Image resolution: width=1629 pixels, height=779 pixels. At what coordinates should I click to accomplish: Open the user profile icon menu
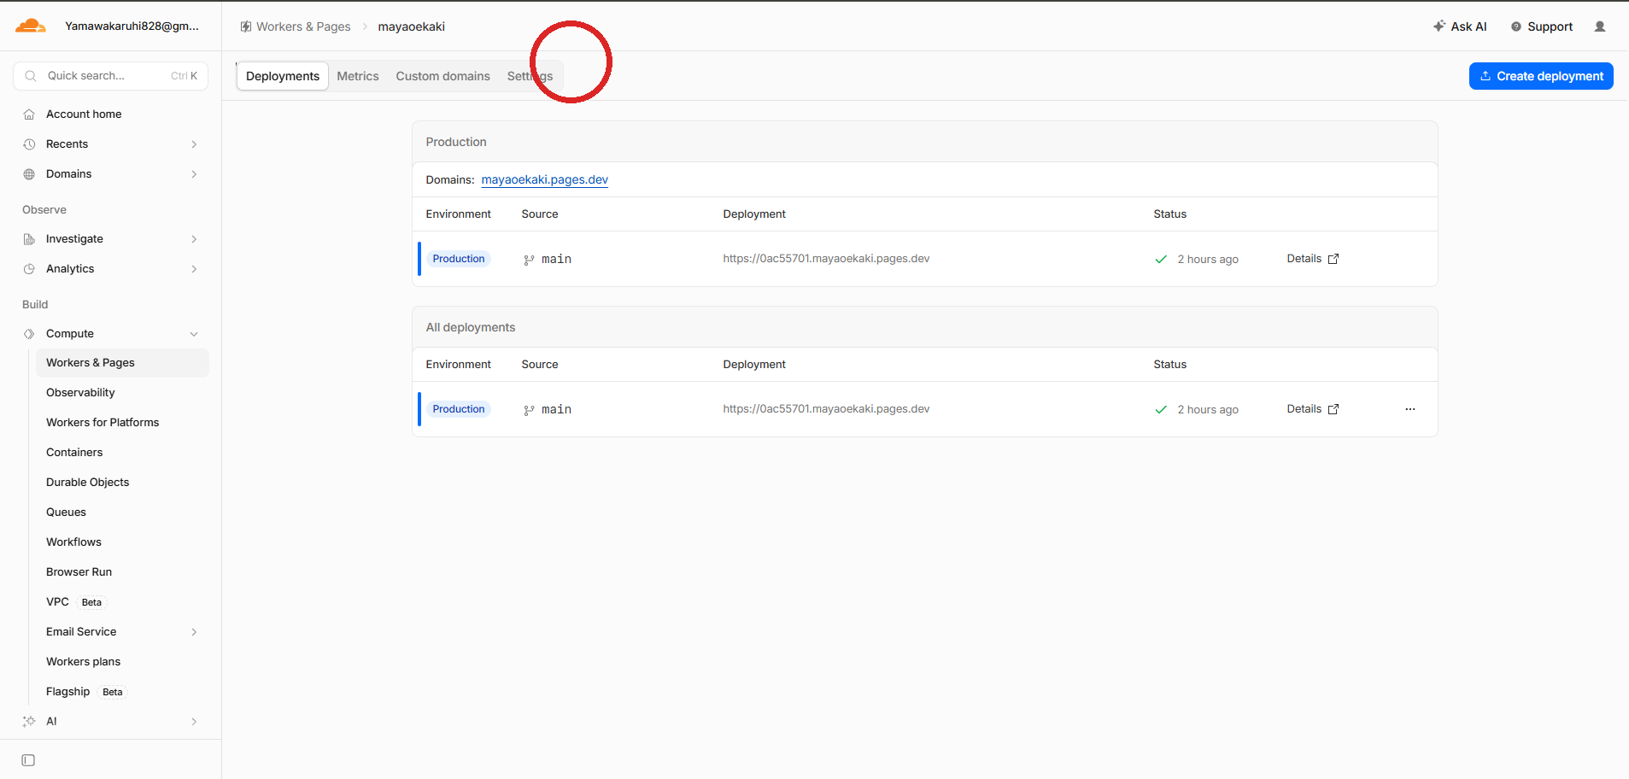tap(1600, 26)
